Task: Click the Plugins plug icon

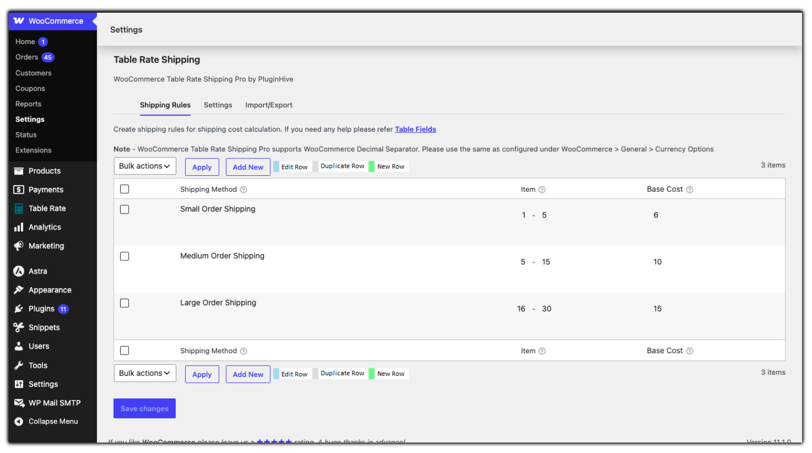Action: pyautogui.click(x=19, y=309)
